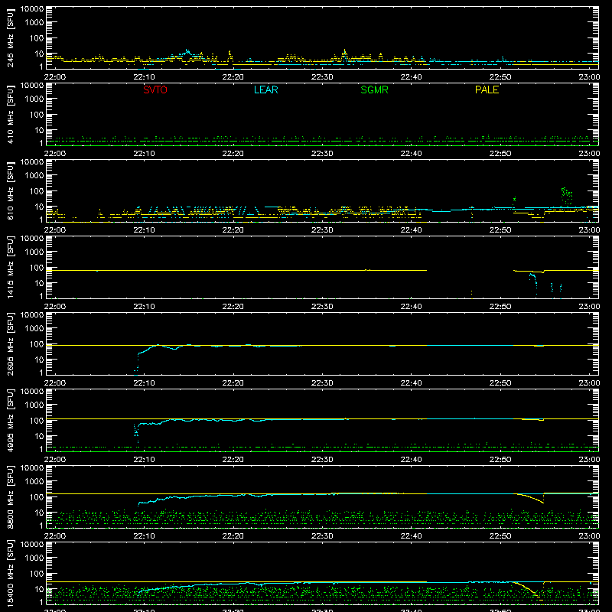Click the 1000 y-axis label of the 4995 MHz panel
Viewport: 612px width, 612px height.
pos(34,405)
